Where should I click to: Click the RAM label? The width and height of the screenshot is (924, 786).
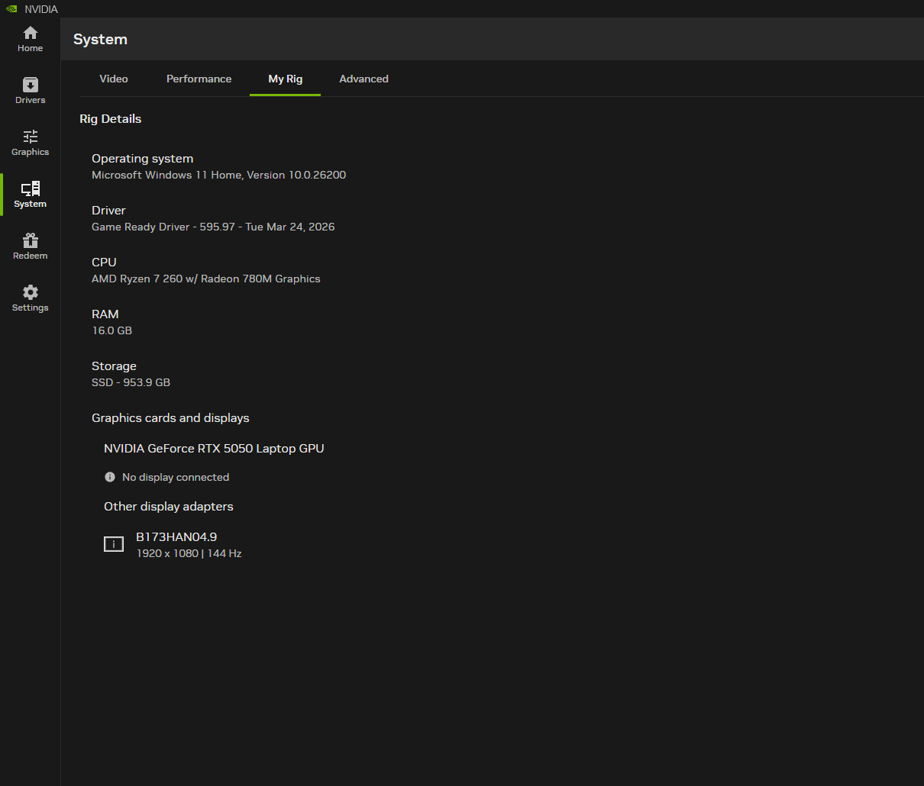pos(105,314)
